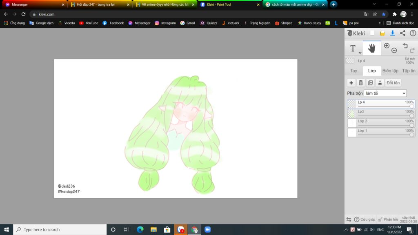Open Microsoft Edge from the taskbar
This screenshot has width=418, height=235.
tap(140, 229)
